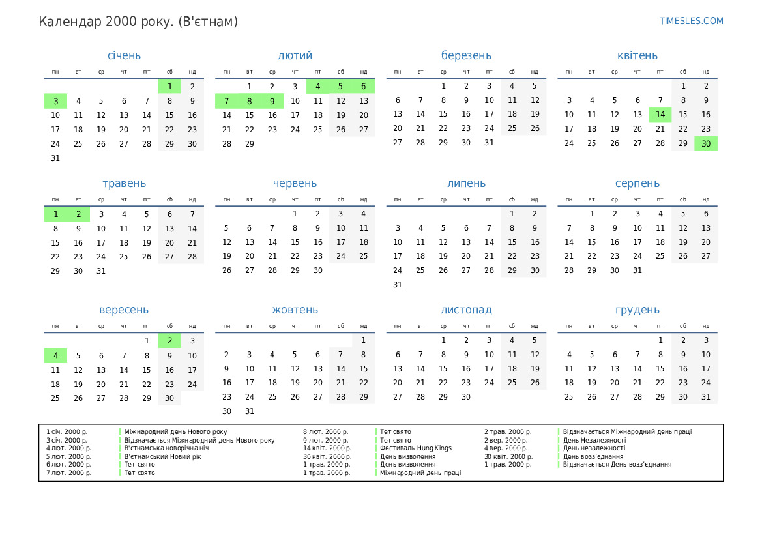762x539 pixels.
Task: Click legend entry 'В'єтнамська новорічна ніч'
Action: click(166, 448)
